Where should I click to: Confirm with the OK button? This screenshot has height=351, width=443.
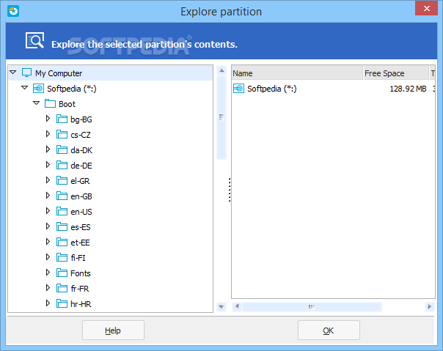329,330
